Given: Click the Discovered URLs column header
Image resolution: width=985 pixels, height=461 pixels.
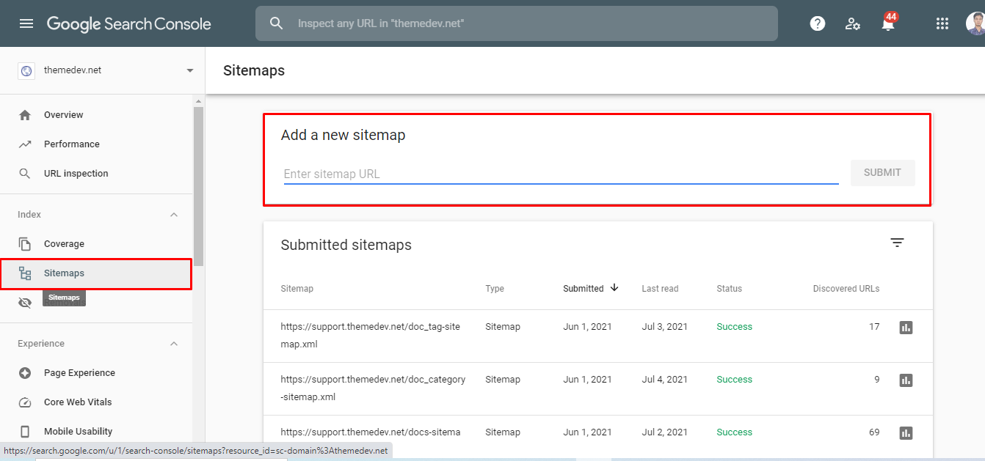Looking at the screenshot, I should [x=846, y=289].
